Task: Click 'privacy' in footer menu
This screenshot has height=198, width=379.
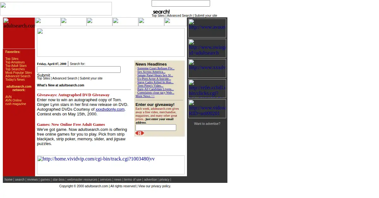Action: 164,179
